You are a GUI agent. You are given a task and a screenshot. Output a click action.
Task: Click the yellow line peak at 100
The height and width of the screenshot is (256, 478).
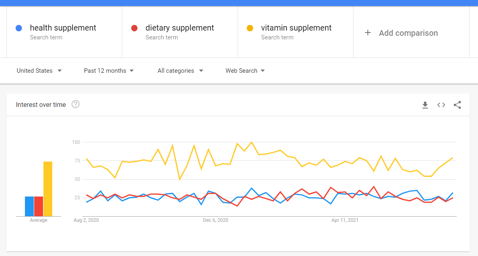(x=252, y=142)
